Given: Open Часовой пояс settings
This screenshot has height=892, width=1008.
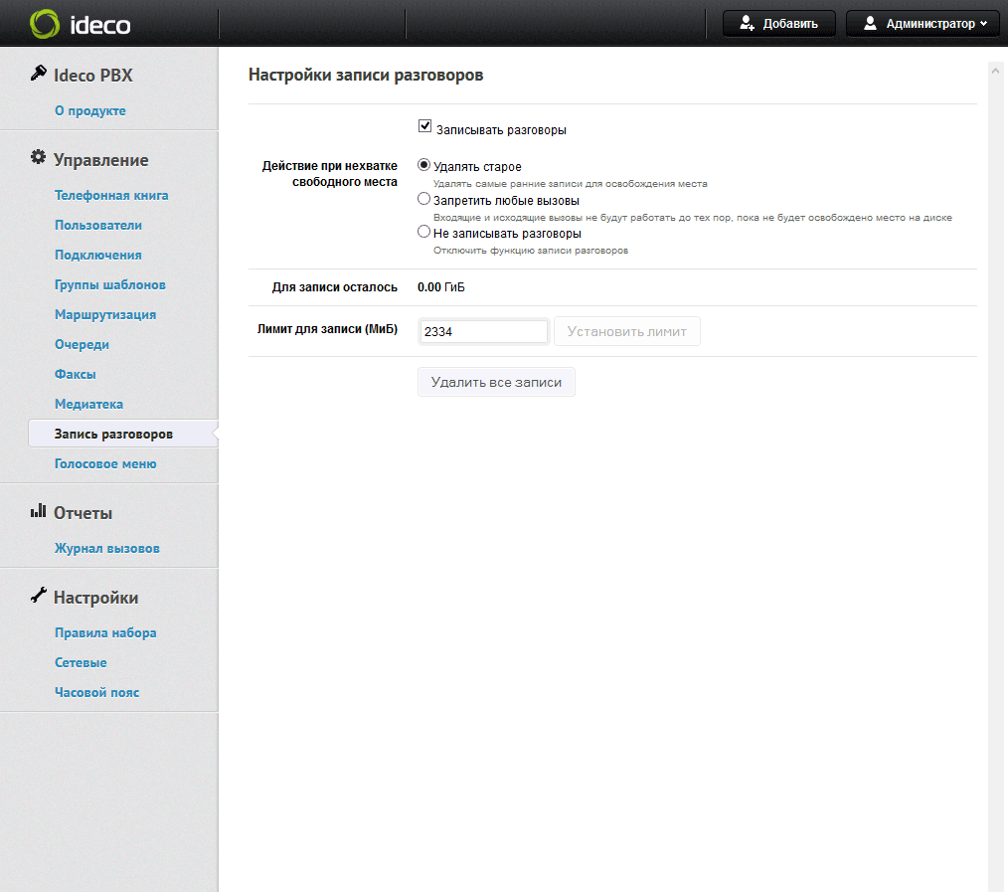Looking at the screenshot, I should (x=97, y=693).
